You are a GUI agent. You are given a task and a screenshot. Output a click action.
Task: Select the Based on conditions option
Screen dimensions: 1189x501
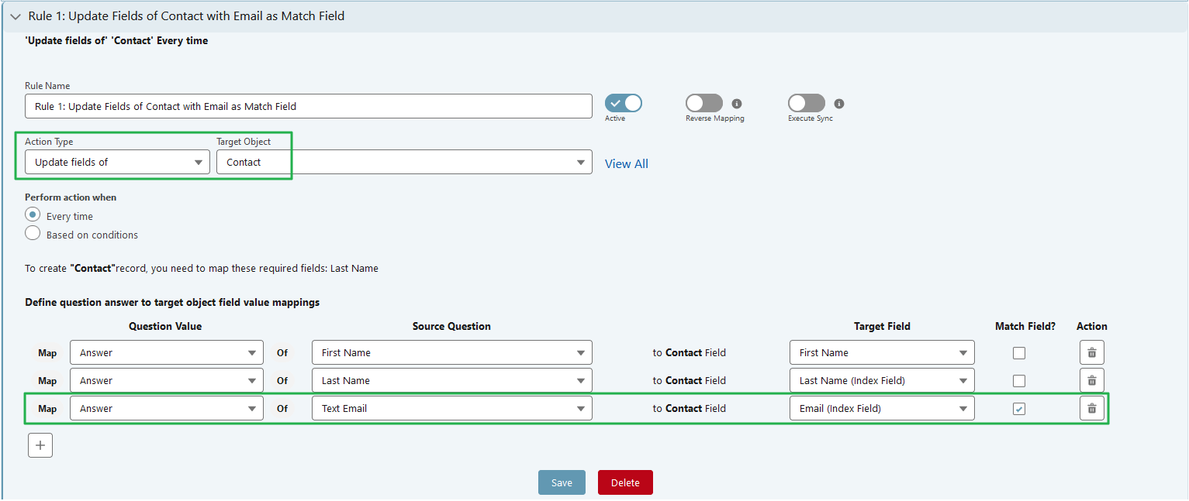[x=32, y=232]
